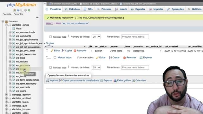
Task: Switch to the Estrutura tab
Action: [72, 9]
